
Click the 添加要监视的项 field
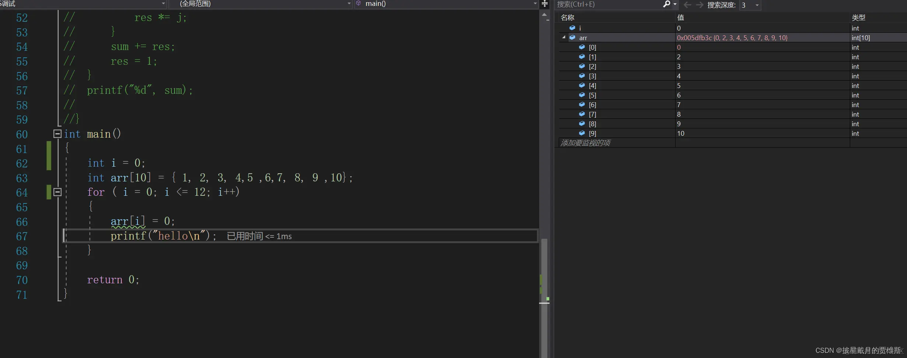pyautogui.click(x=617, y=143)
